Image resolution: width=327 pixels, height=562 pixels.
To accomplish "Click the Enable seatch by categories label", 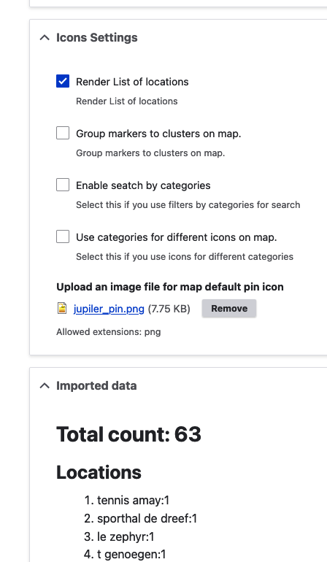I will coord(143,185).
